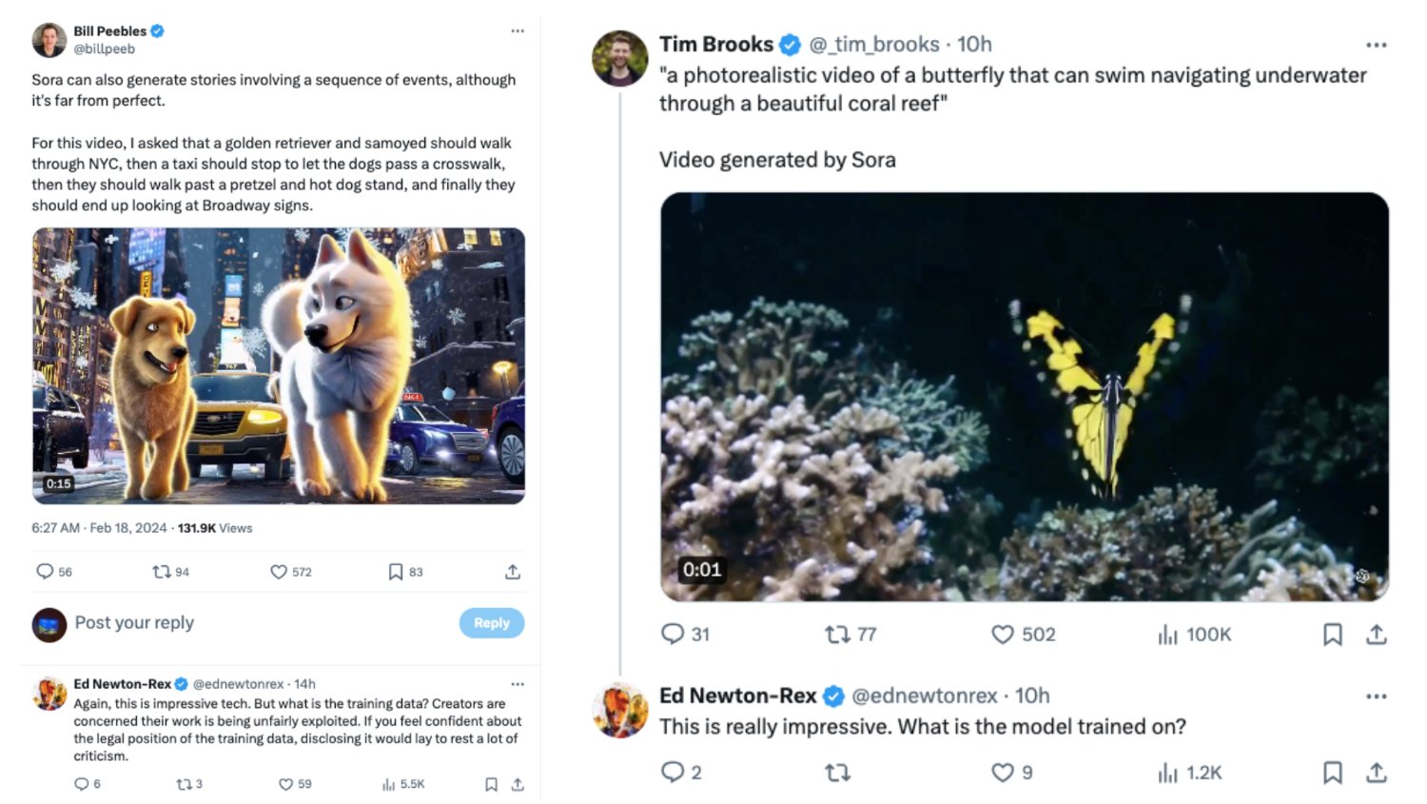This screenshot has height=804, width=1427.
Task: Retweet Bill Peebles' post with 94 reposts
Action: (162, 572)
